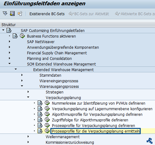
Task: Expand the Strategien node
Action: [28, 92]
